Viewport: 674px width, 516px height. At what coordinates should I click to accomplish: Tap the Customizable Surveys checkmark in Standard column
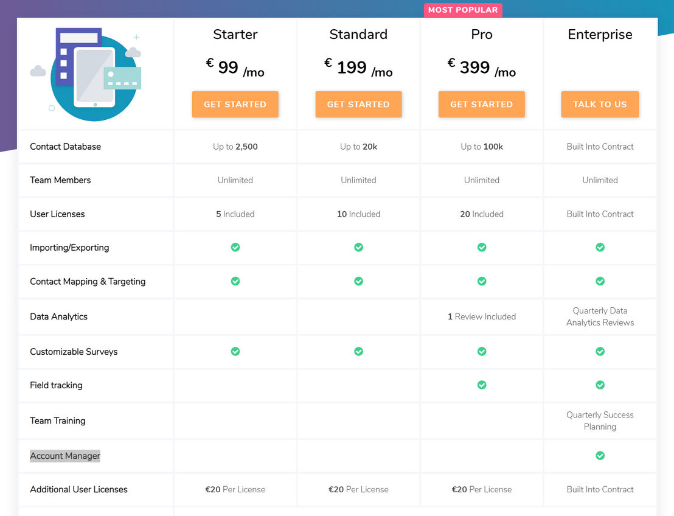[358, 351]
